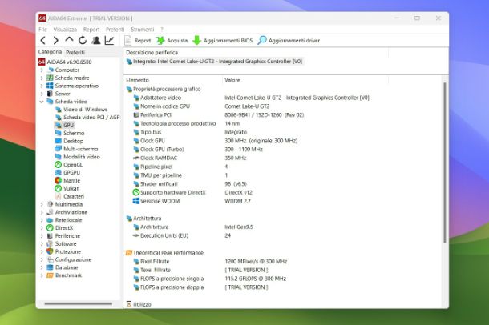This screenshot has height=325, width=489.
Task: Open the Preferiti menu
Action: (115, 30)
